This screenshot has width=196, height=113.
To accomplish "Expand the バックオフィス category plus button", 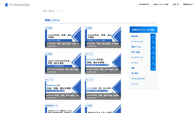I will coord(153,57).
